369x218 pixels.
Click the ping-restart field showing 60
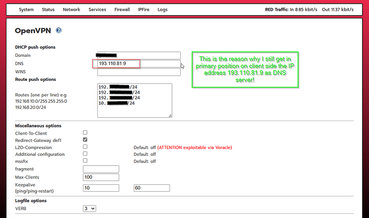152,188
